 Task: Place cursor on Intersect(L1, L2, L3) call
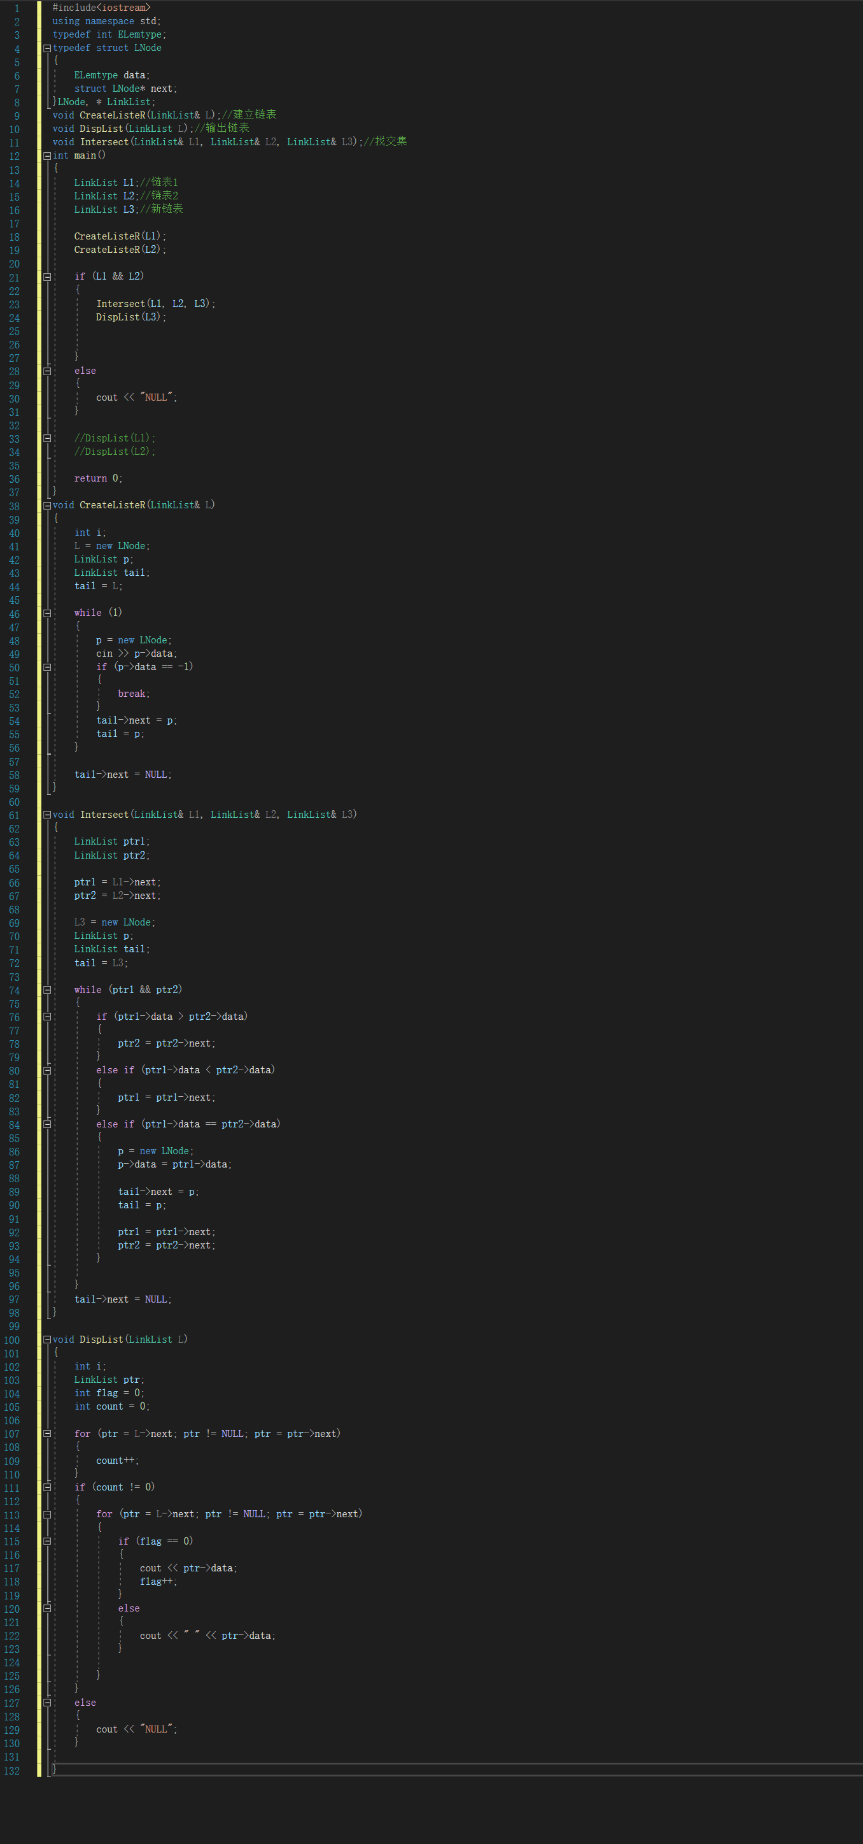[x=156, y=304]
